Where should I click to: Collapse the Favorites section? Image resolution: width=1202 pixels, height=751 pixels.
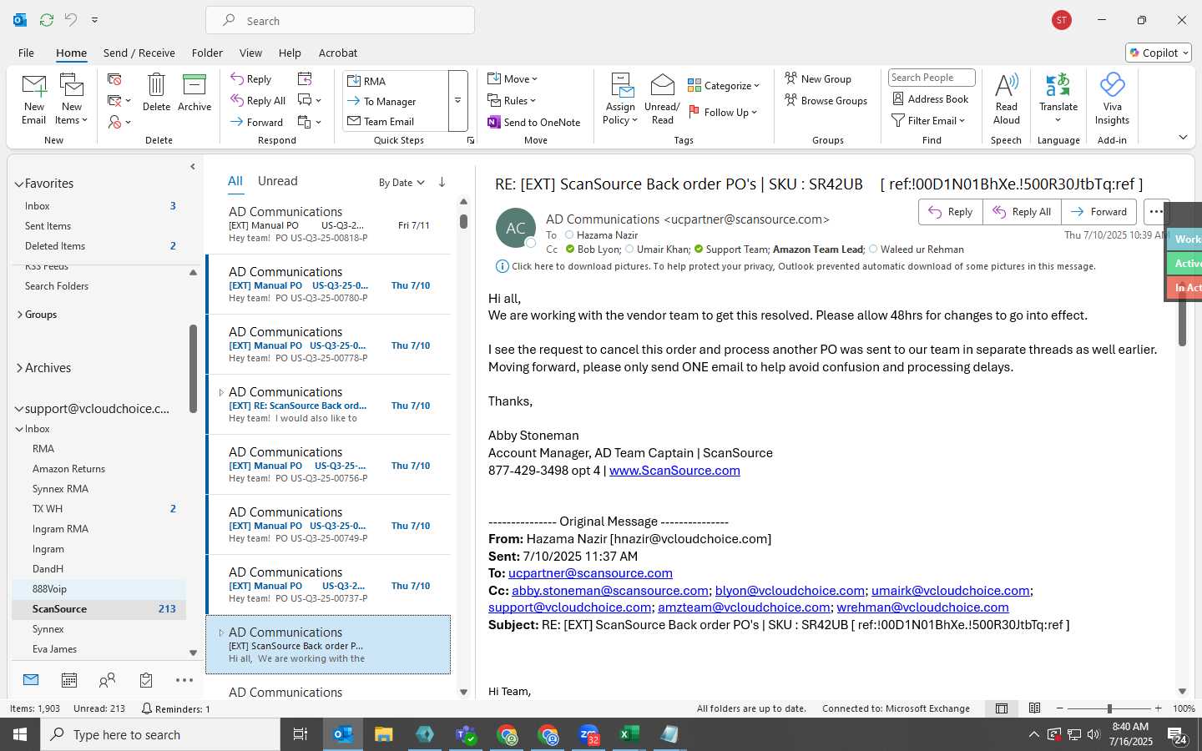(18, 184)
